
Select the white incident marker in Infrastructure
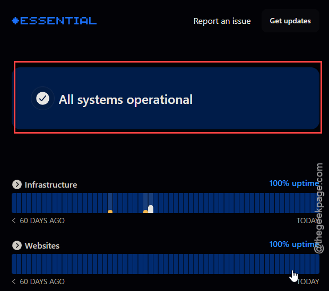tap(151, 209)
